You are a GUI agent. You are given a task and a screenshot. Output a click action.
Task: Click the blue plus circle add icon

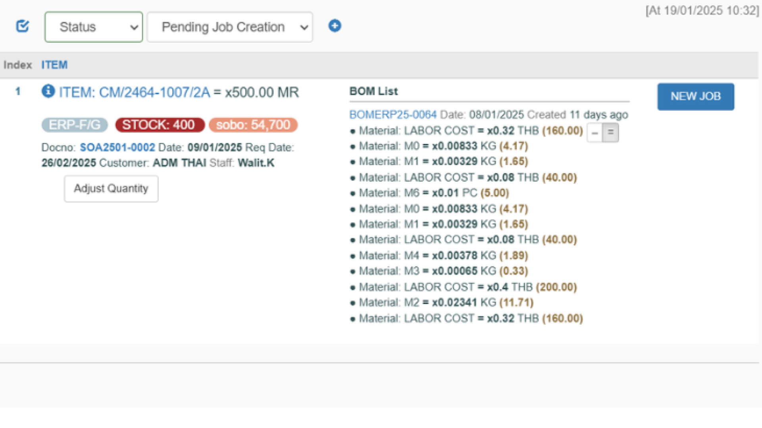coord(335,26)
